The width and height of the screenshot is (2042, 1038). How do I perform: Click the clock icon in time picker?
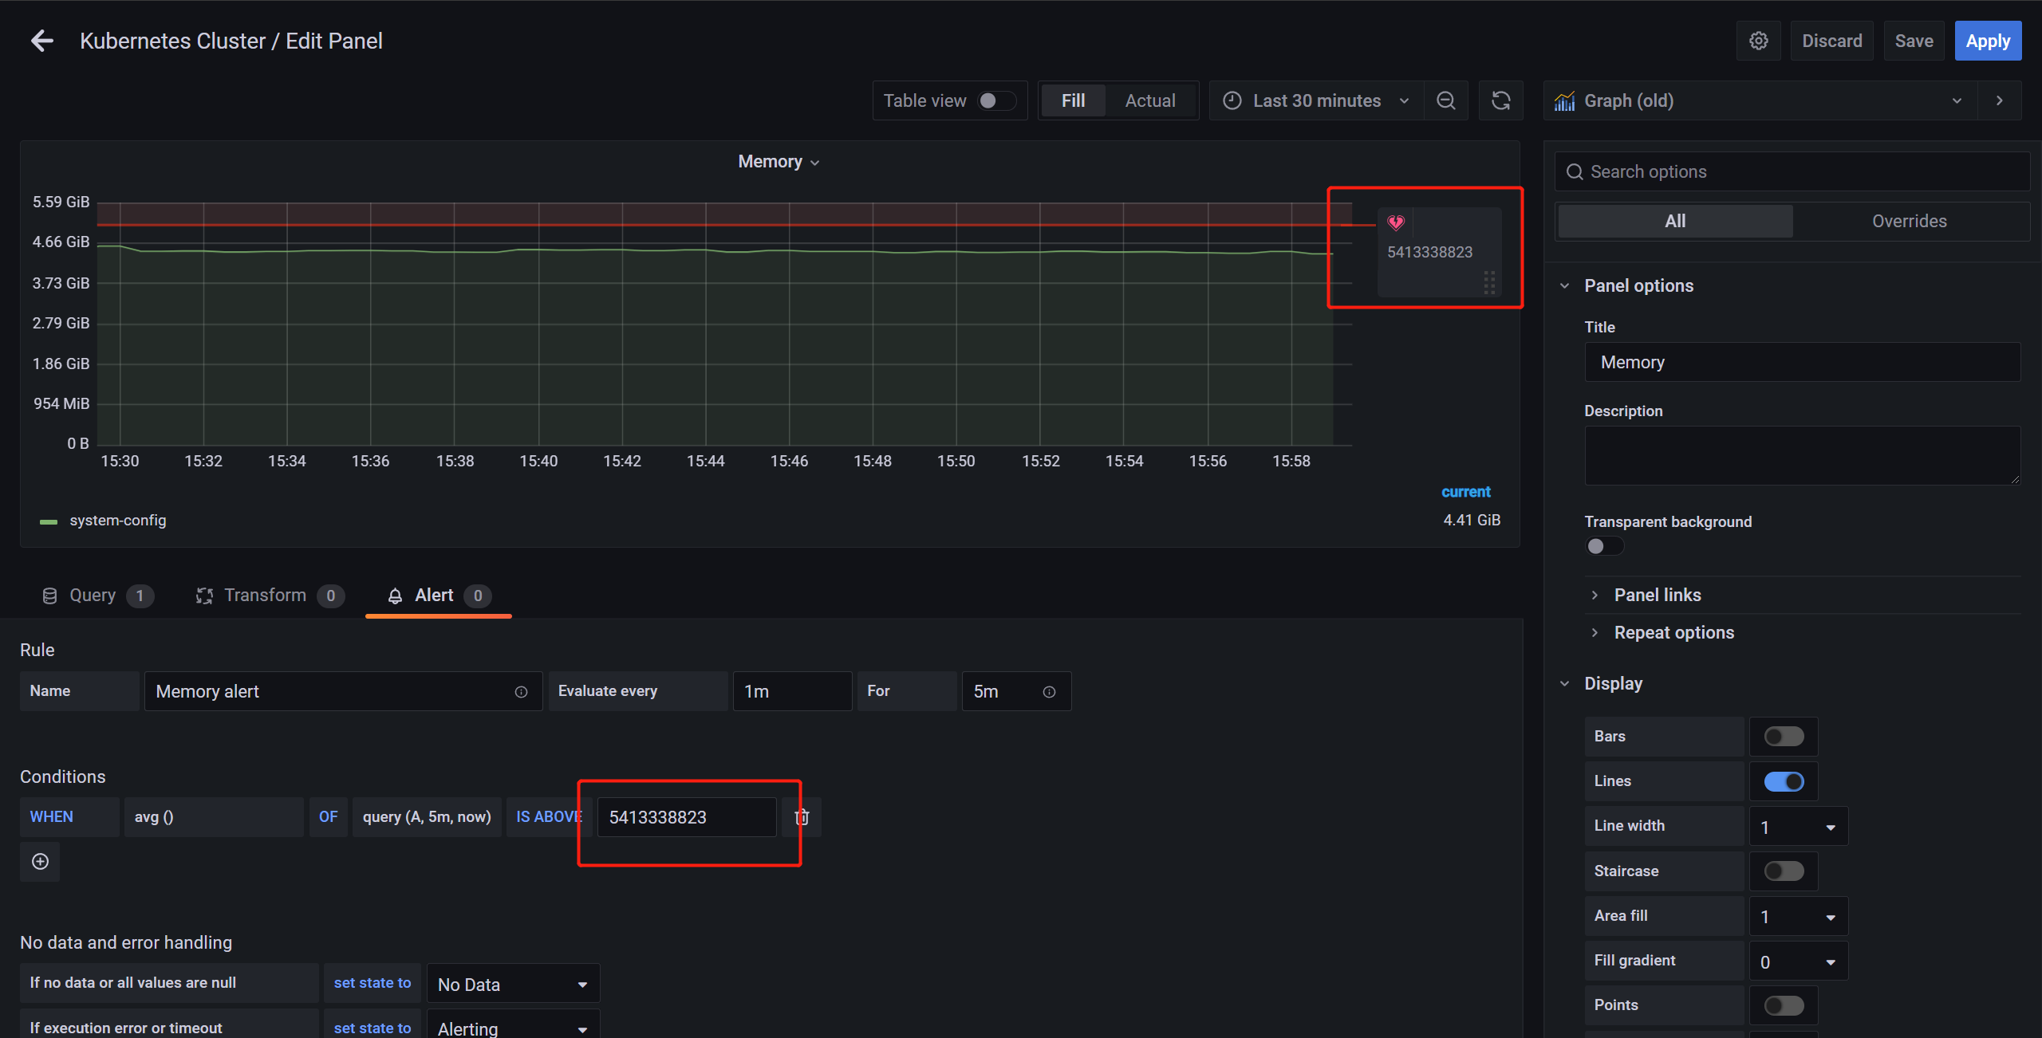1232,100
